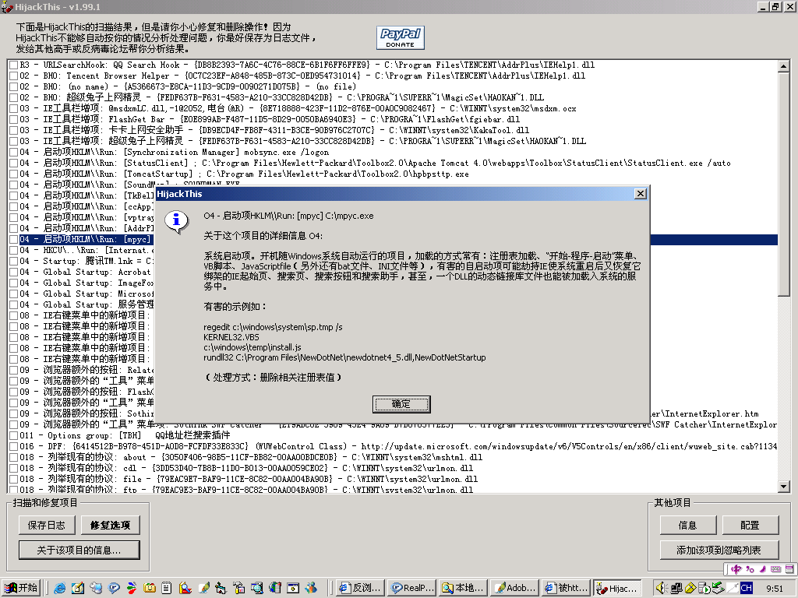Click the 保存日志 button
The image size is (798, 598).
(x=46, y=526)
